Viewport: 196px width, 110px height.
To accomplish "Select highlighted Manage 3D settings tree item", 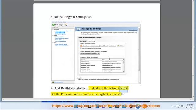I will coord(60,32).
